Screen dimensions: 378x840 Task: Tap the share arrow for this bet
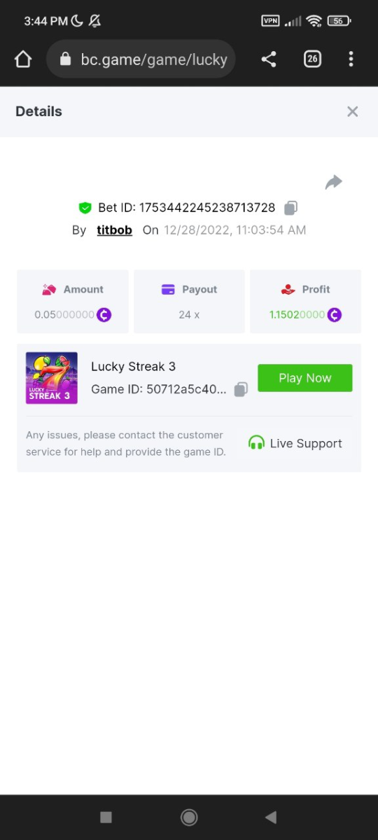coord(333,183)
